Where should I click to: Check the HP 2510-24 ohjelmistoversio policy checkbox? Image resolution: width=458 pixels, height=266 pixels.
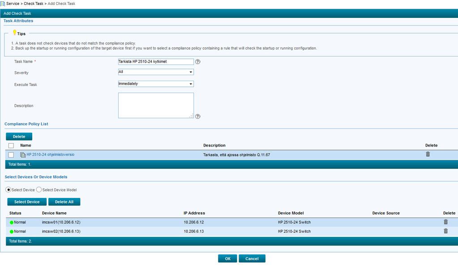click(11, 155)
